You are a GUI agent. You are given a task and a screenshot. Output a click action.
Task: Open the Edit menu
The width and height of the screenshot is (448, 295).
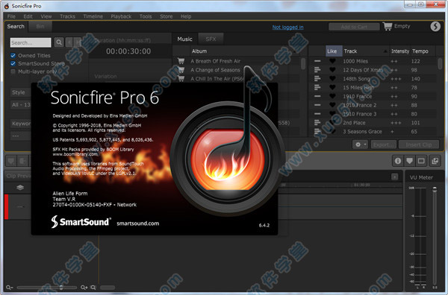pyautogui.click(x=28, y=16)
